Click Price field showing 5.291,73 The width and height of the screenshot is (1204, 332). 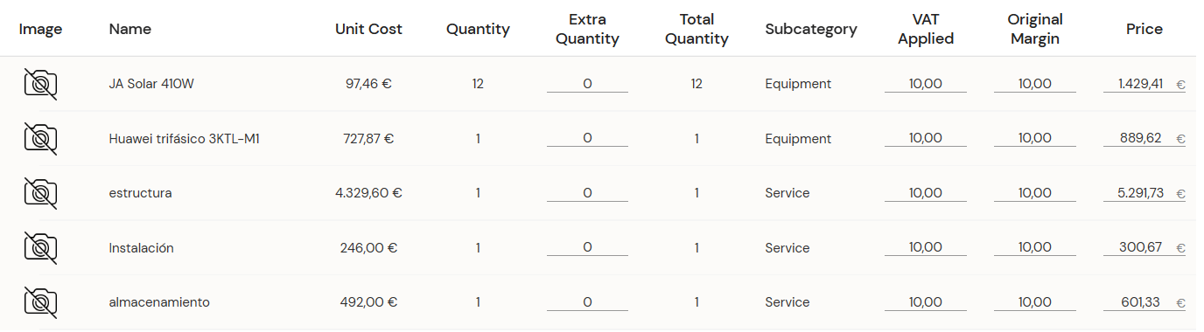[1144, 193]
